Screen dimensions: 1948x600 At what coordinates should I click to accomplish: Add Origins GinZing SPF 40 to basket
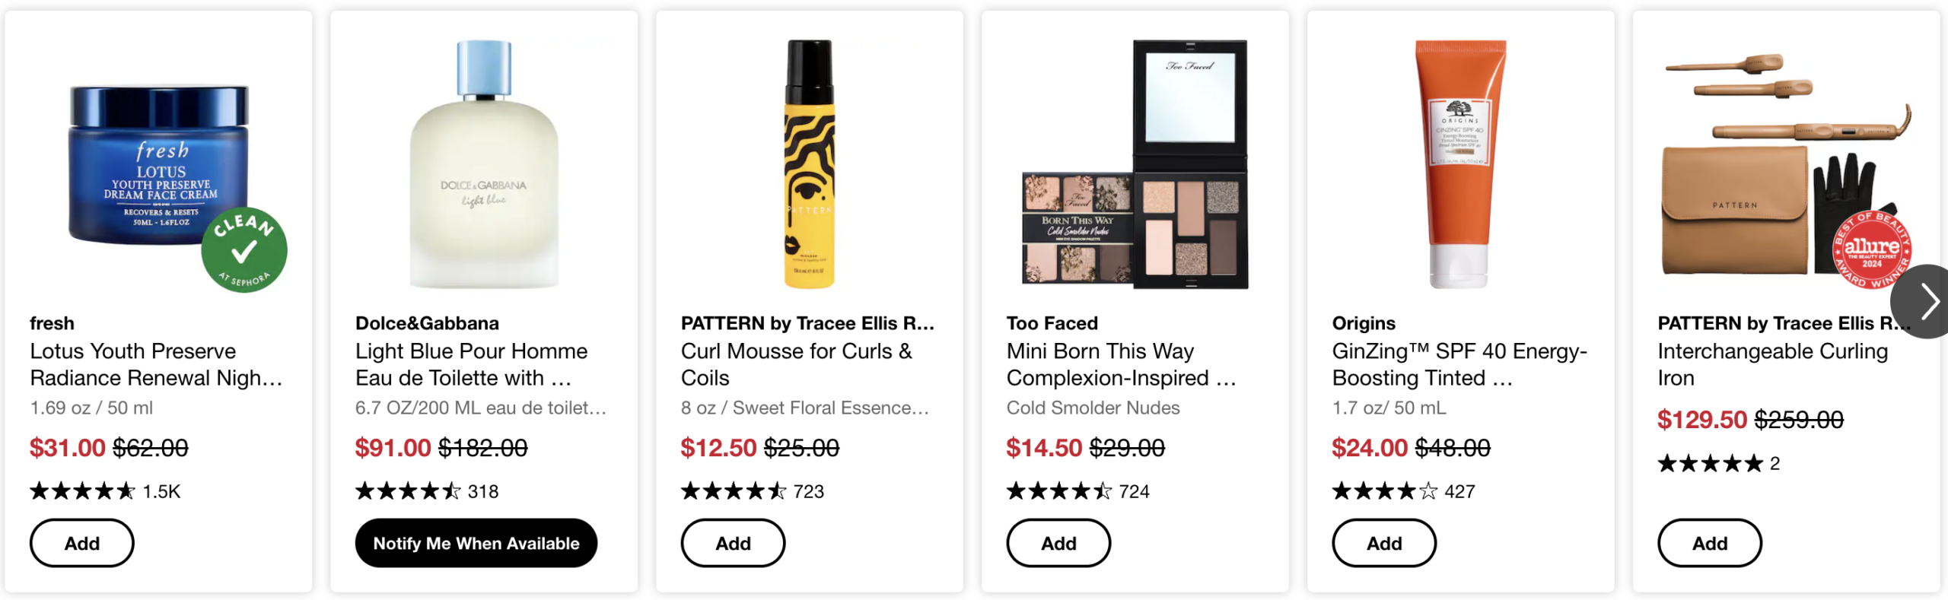[1383, 543]
